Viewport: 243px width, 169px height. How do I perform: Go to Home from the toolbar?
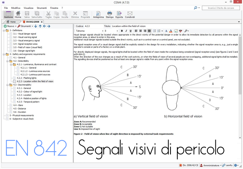point(18,15)
